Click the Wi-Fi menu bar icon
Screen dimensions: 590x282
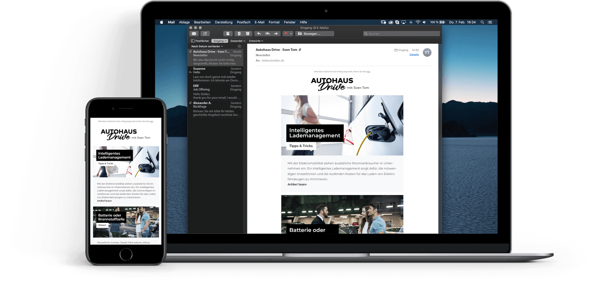point(418,22)
